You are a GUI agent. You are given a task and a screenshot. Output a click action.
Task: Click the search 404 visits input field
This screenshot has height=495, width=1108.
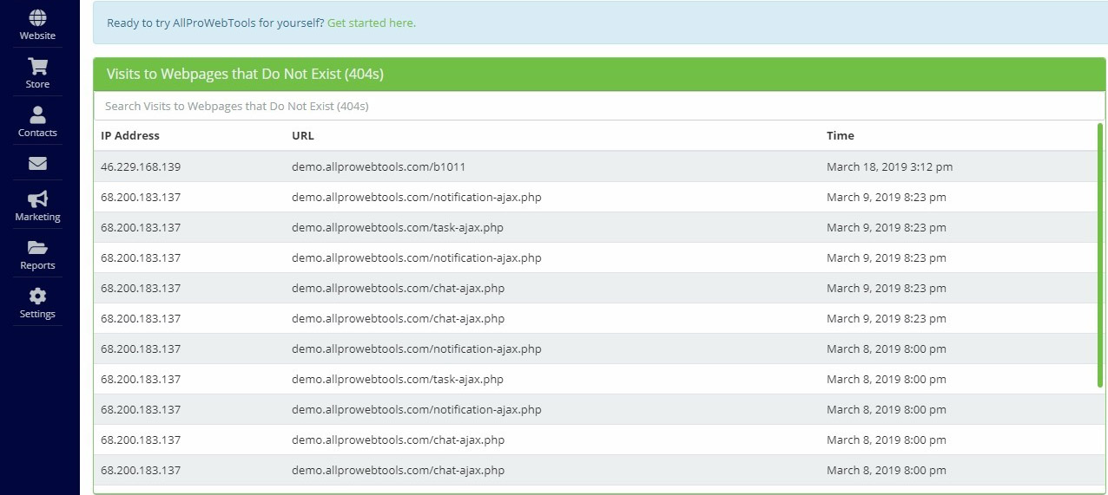coord(599,106)
